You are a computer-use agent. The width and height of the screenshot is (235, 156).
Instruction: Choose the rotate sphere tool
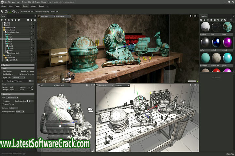tap(14, 11)
